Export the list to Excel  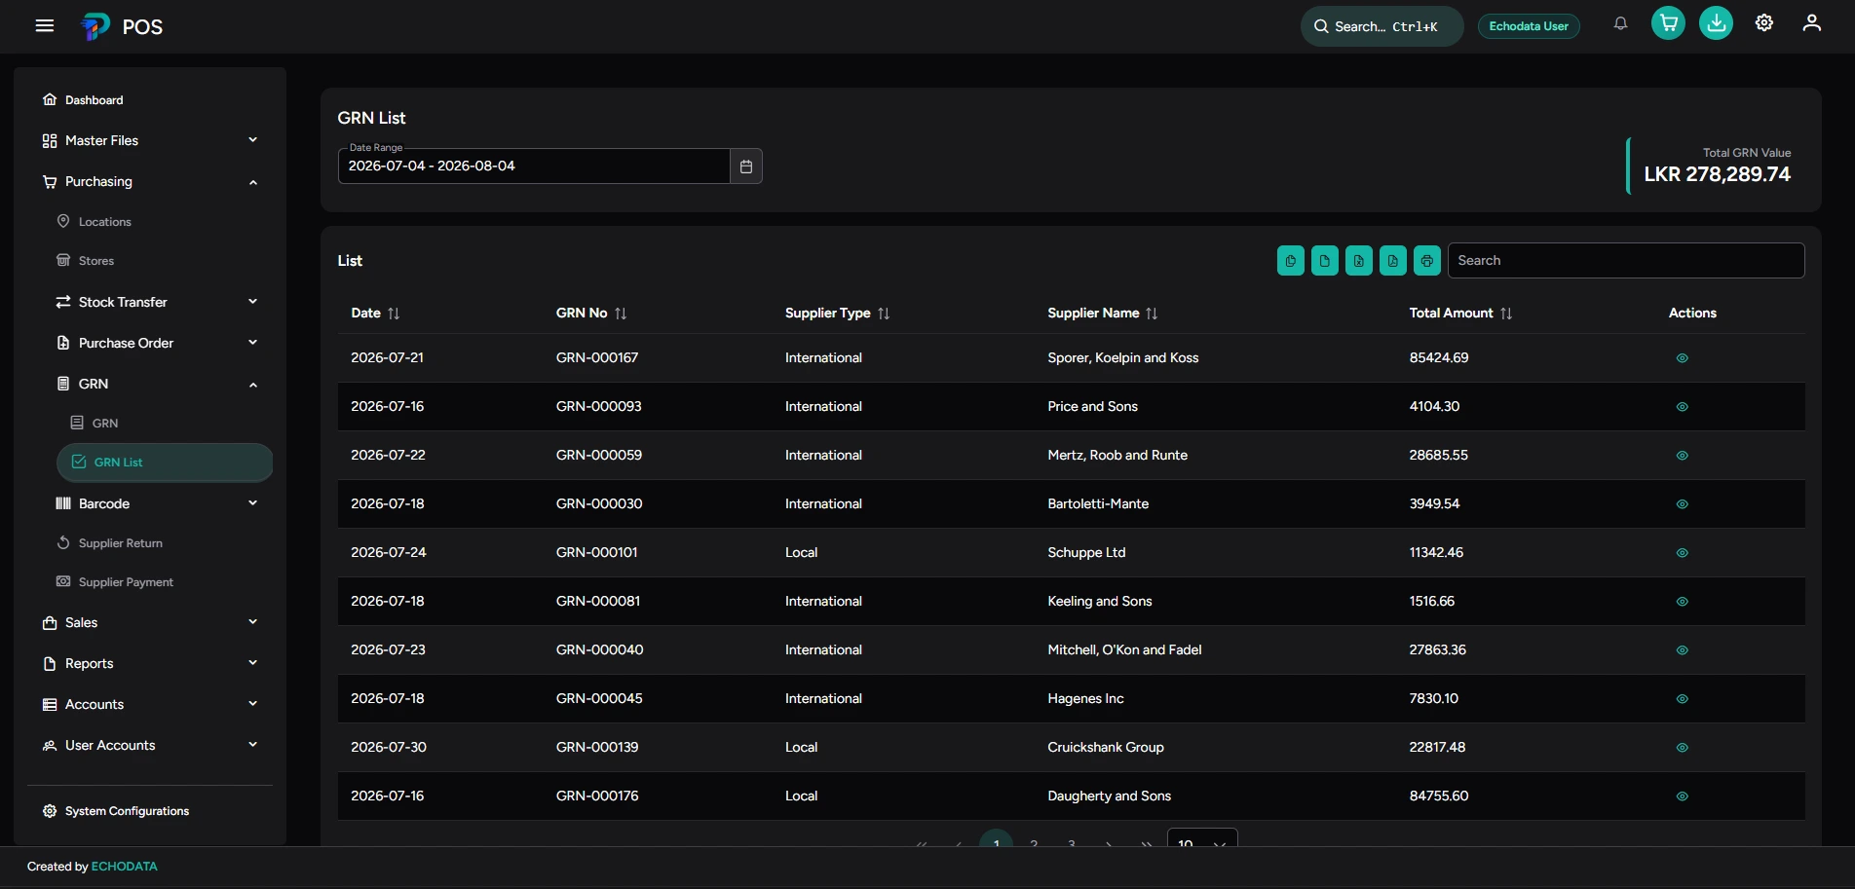pyautogui.click(x=1359, y=261)
